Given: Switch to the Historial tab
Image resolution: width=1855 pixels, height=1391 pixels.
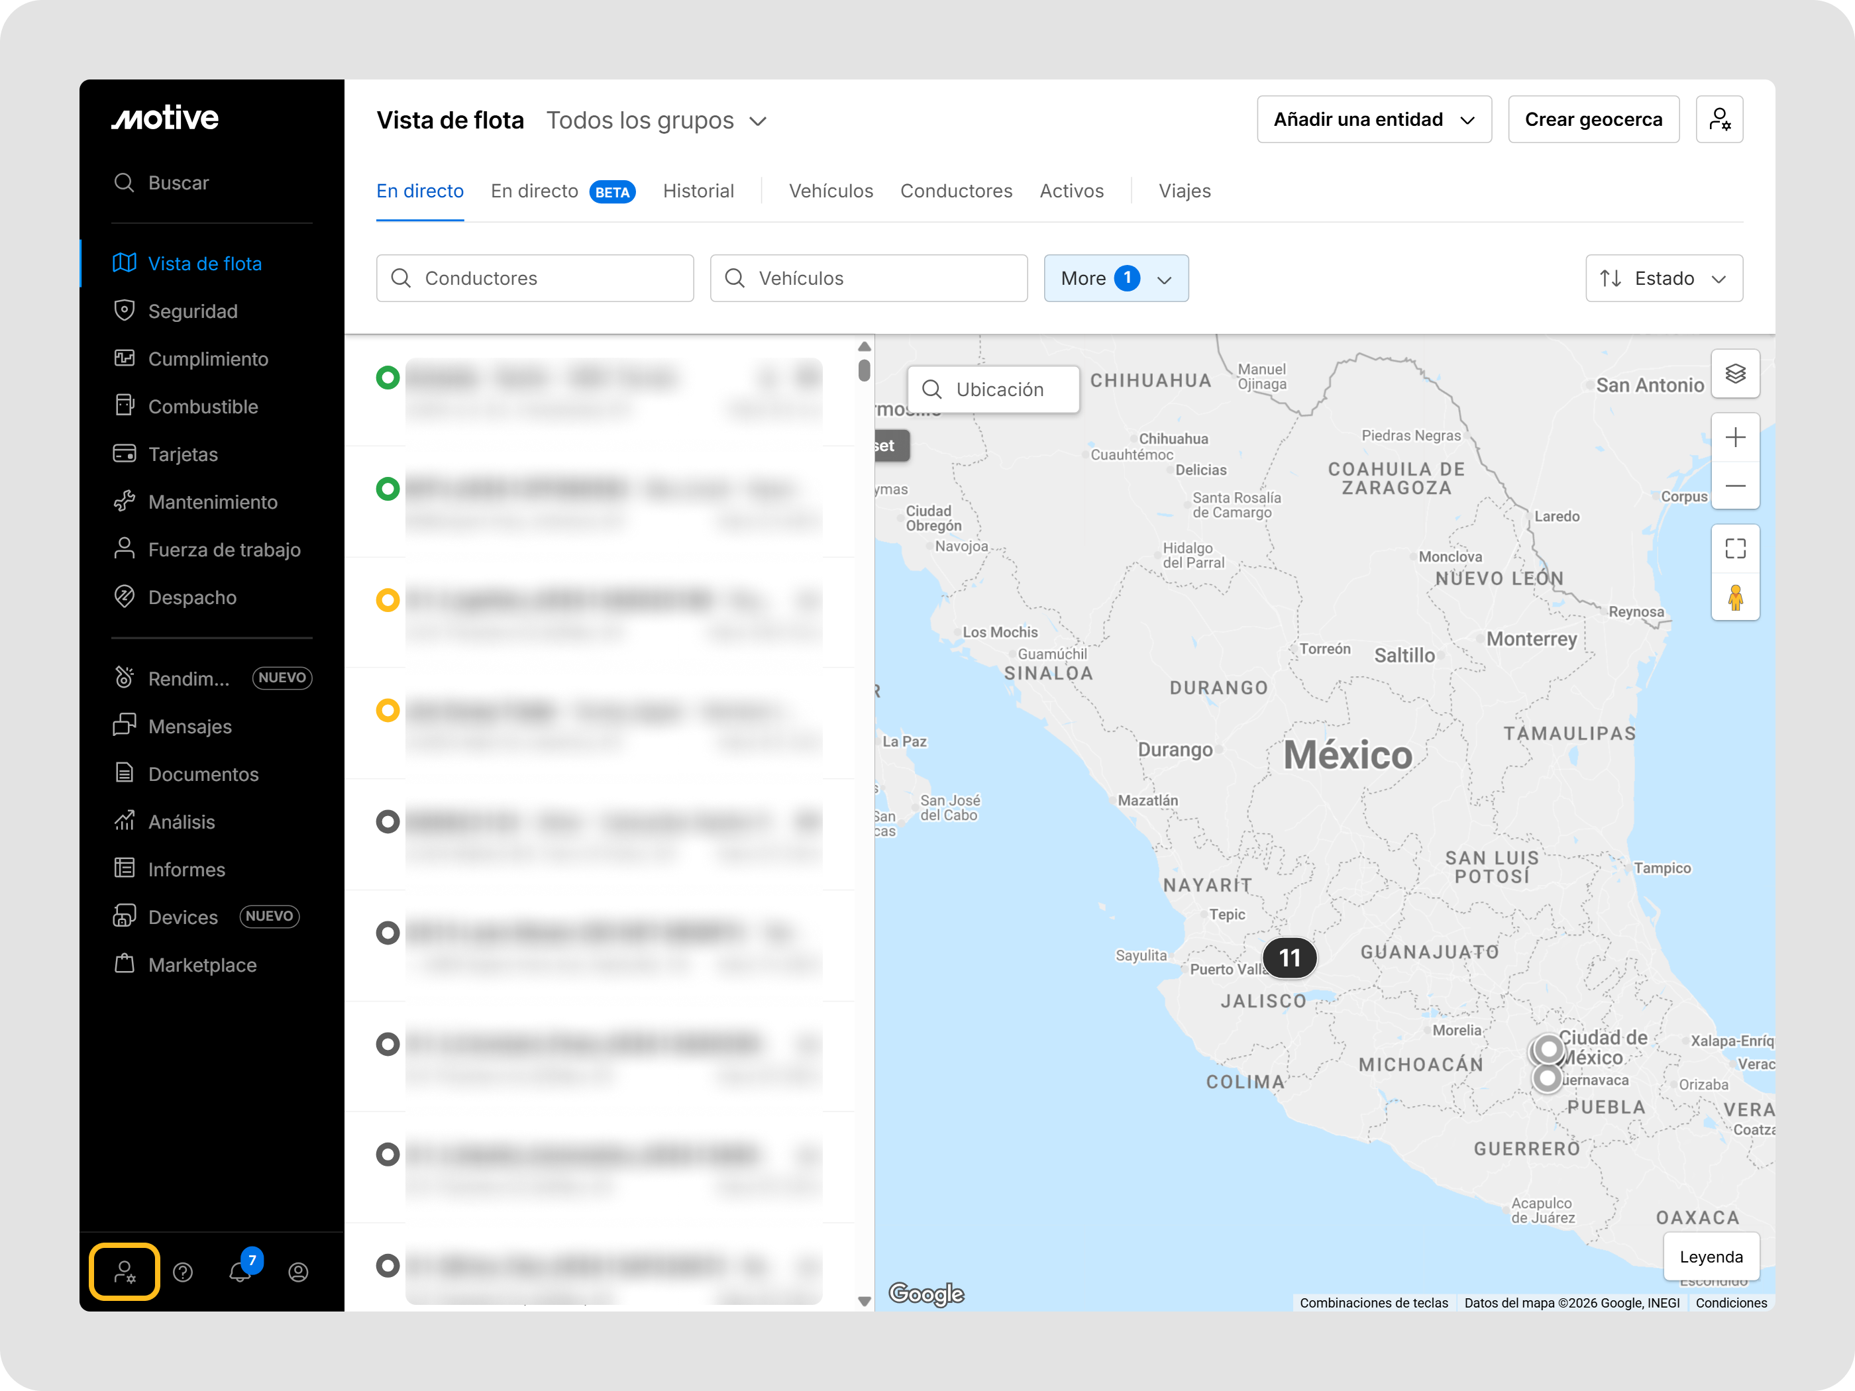Looking at the screenshot, I should point(698,191).
